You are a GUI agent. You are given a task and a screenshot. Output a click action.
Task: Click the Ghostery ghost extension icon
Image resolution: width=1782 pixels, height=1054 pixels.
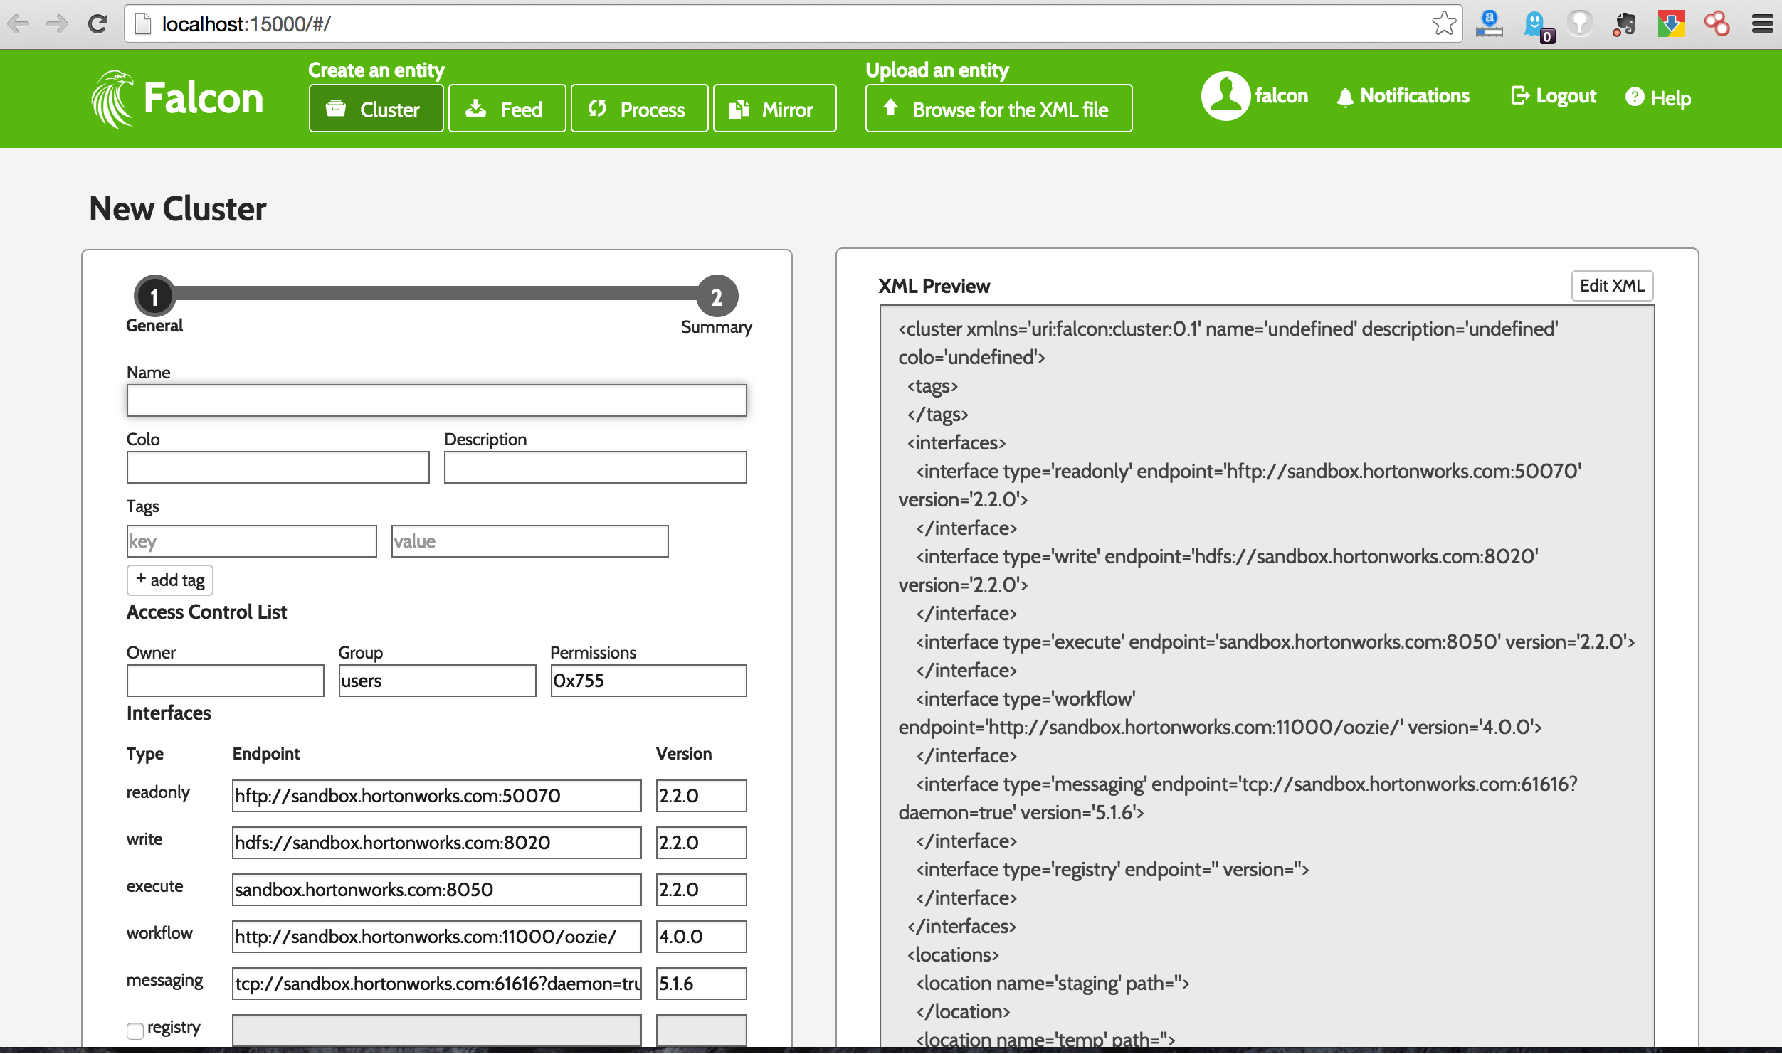pos(1534,24)
